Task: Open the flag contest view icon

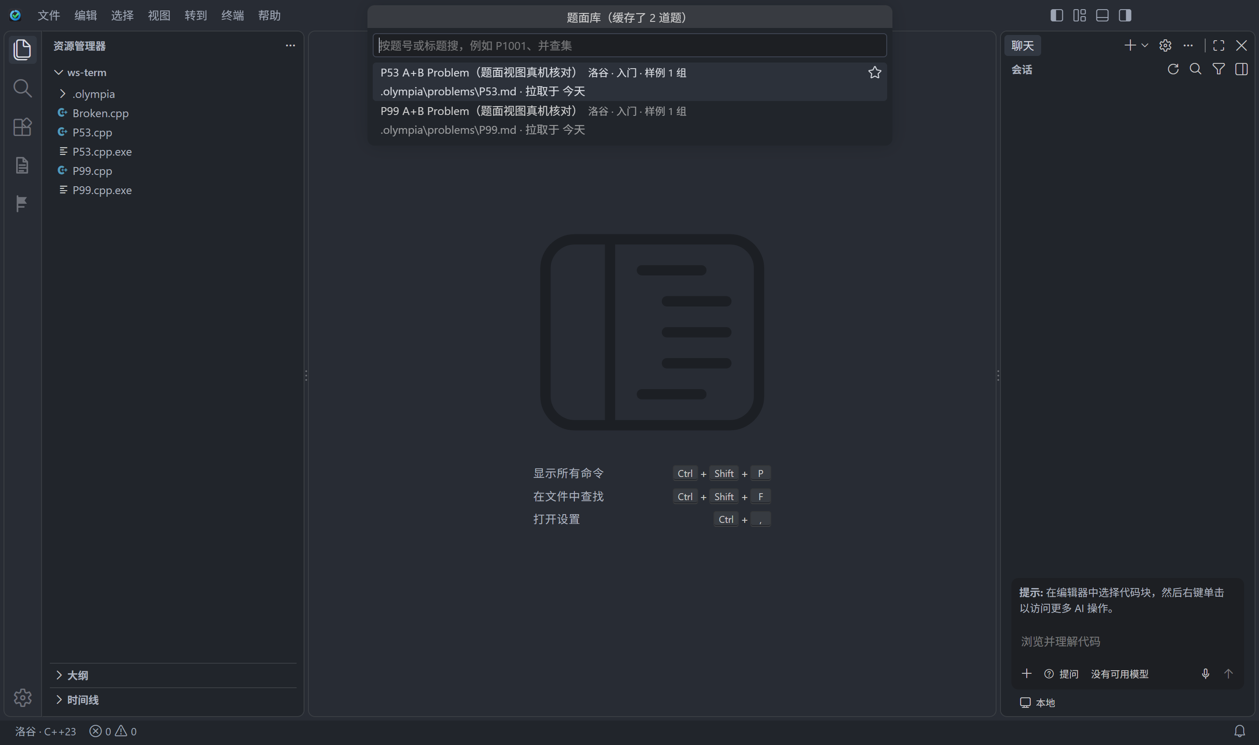Action: point(21,204)
